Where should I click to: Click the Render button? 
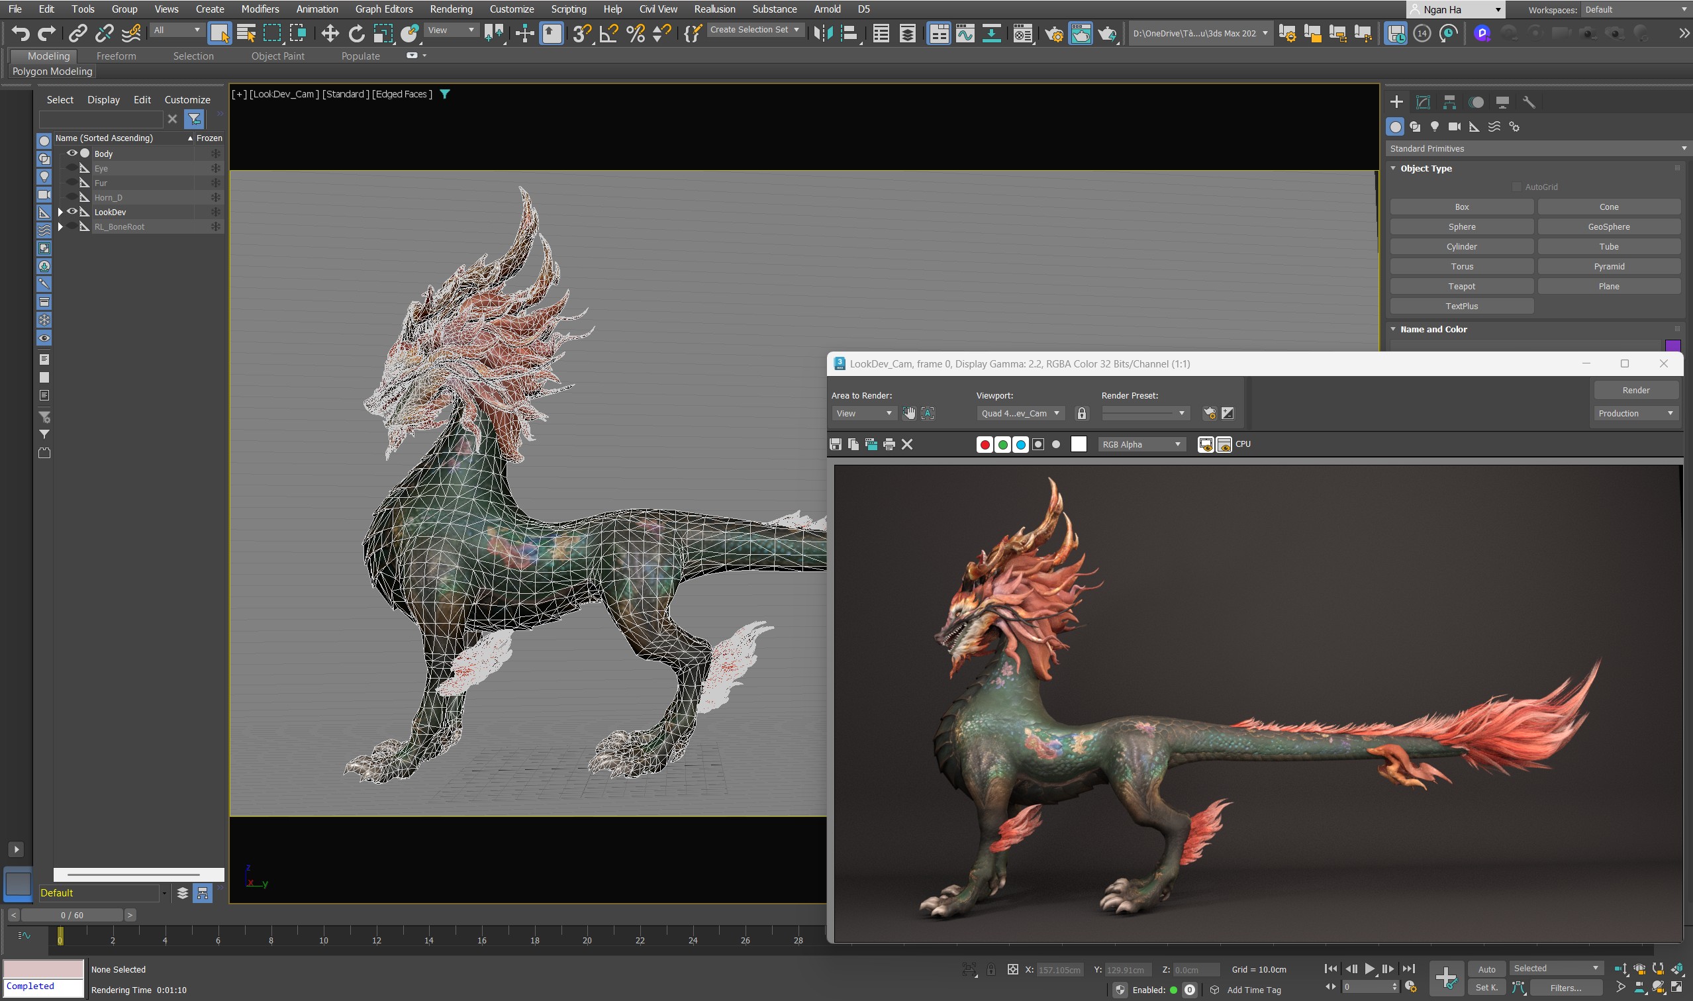point(1635,390)
